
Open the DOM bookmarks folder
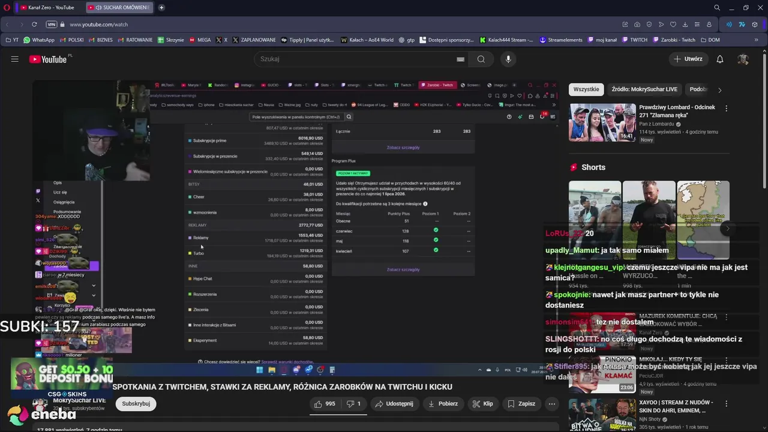pyautogui.click(x=710, y=40)
